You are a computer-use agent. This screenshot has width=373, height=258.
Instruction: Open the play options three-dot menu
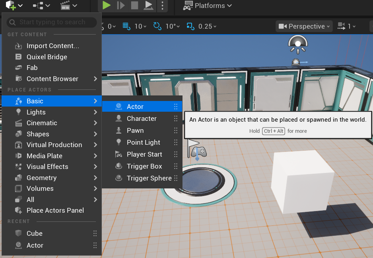click(x=163, y=5)
